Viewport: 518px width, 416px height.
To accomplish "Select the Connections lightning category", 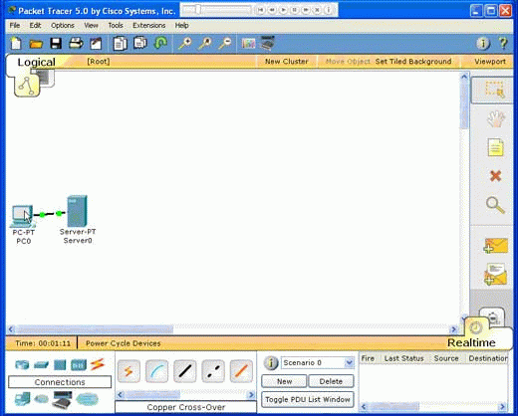I will 98,364.
